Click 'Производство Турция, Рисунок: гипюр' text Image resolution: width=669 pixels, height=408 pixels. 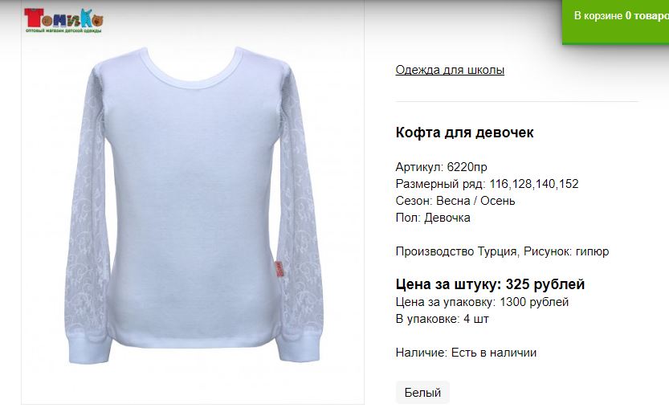502,251
